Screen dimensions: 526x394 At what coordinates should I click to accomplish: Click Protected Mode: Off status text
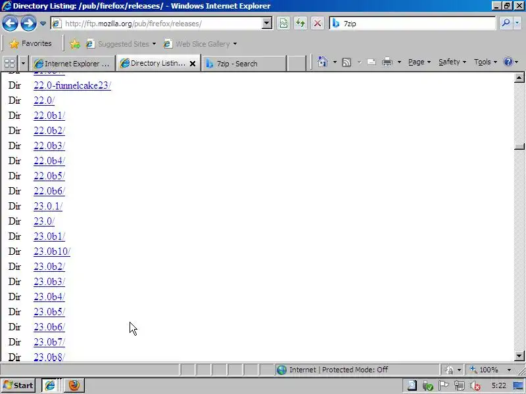click(x=355, y=370)
